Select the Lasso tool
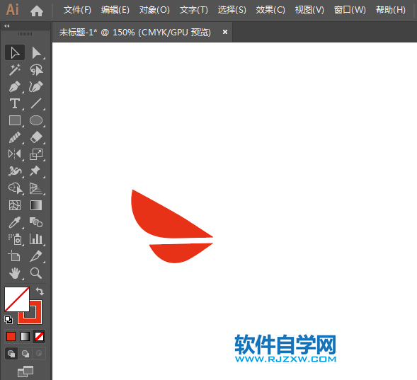 pyautogui.click(x=36, y=69)
